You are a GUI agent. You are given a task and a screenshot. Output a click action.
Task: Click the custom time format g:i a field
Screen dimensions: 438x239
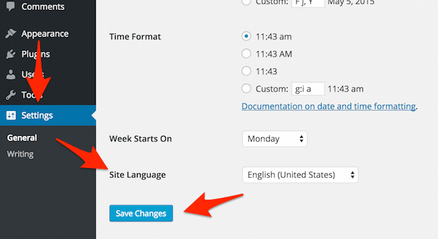tap(308, 89)
